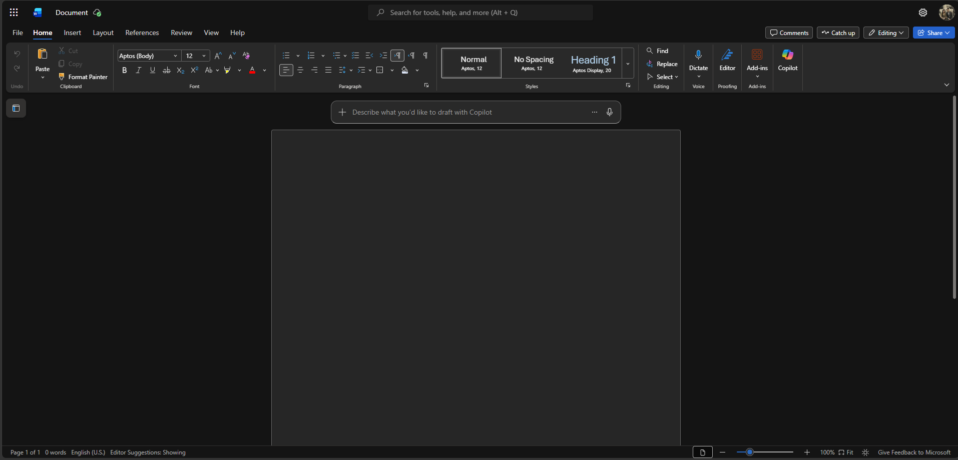This screenshot has width=958, height=460.
Task: Open the Add-ins panel
Action: point(757,61)
